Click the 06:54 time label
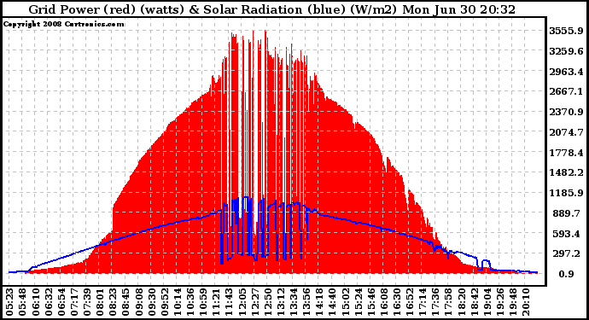589x320 pixels. pyautogui.click(x=61, y=302)
